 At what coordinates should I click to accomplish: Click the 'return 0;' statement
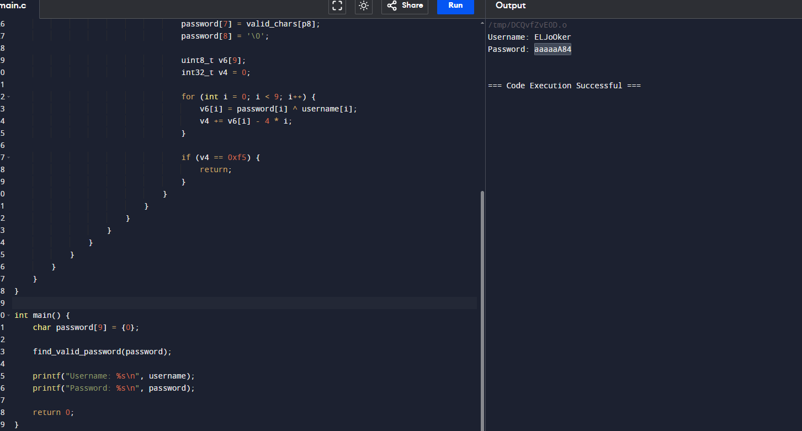[x=53, y=412]
